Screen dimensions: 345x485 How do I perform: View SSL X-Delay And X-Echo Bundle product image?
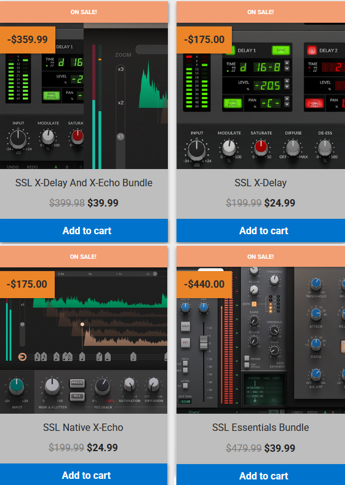[84, 96]
